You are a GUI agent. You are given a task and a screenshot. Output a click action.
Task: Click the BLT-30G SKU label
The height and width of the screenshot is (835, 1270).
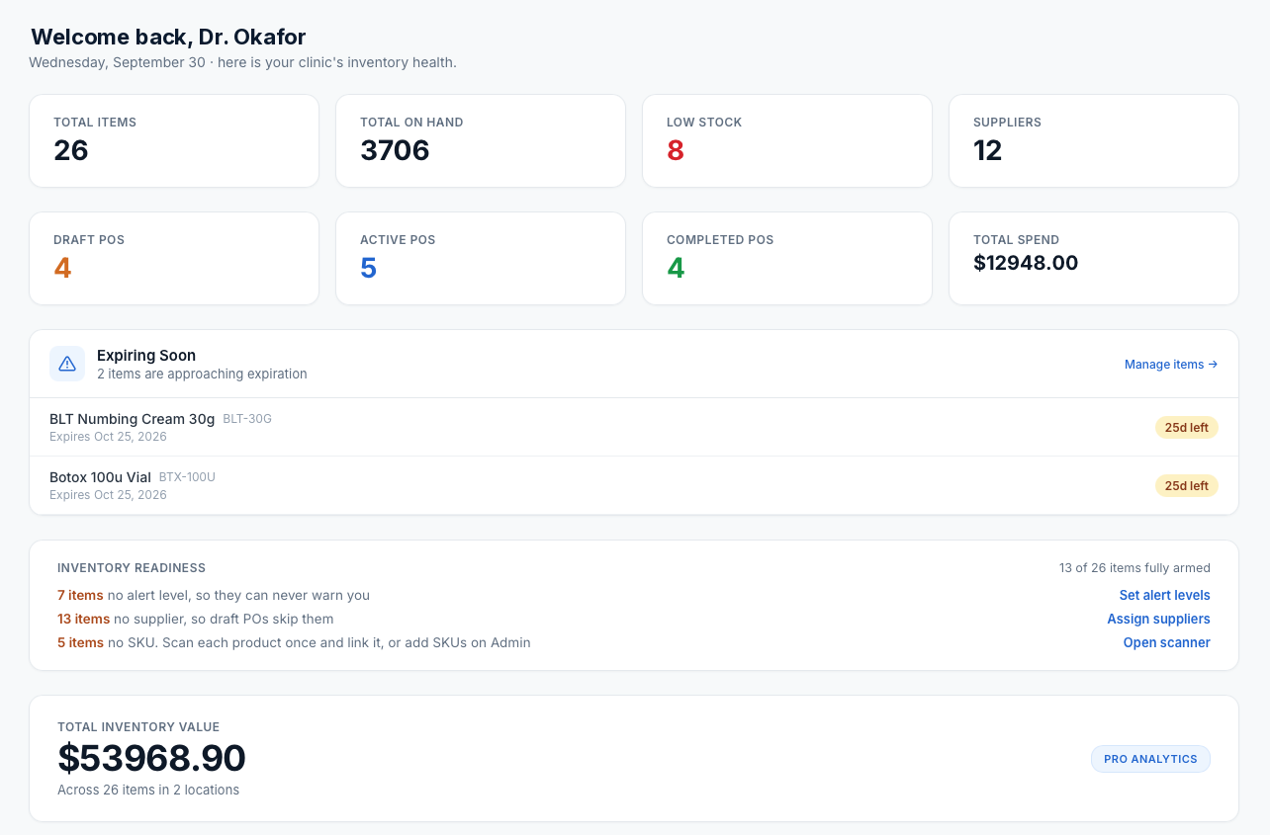(247, 419)
